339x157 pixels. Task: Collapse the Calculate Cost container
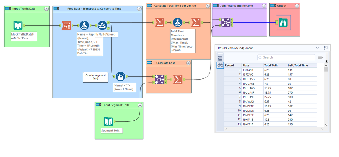(188, 63)
